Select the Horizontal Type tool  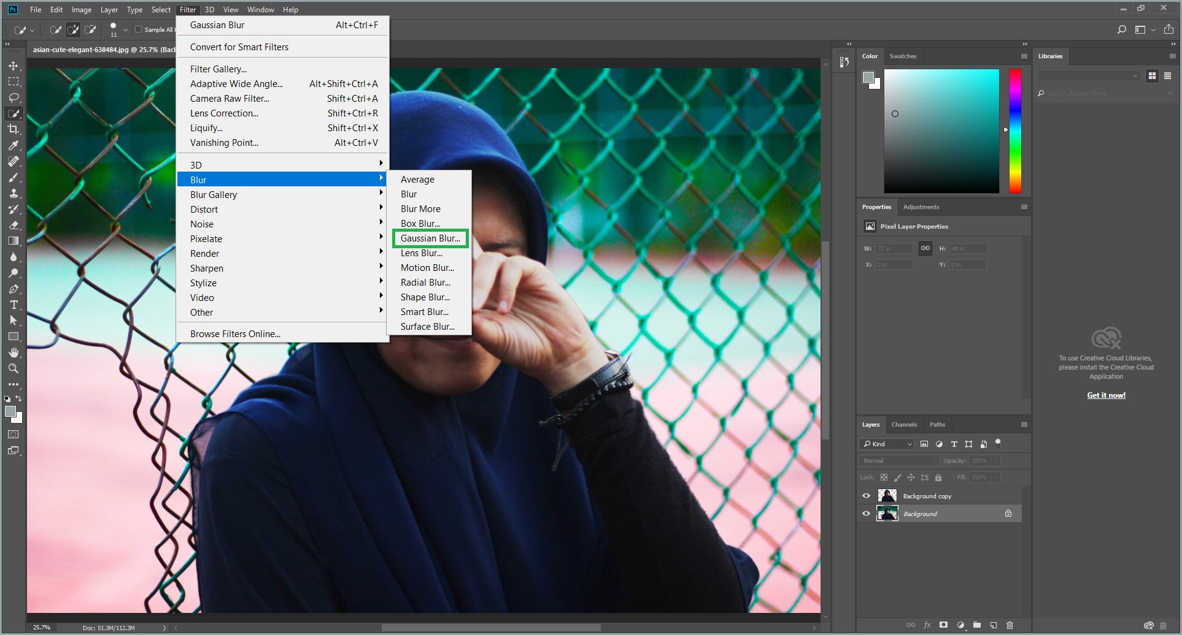[x=14, y=305]
